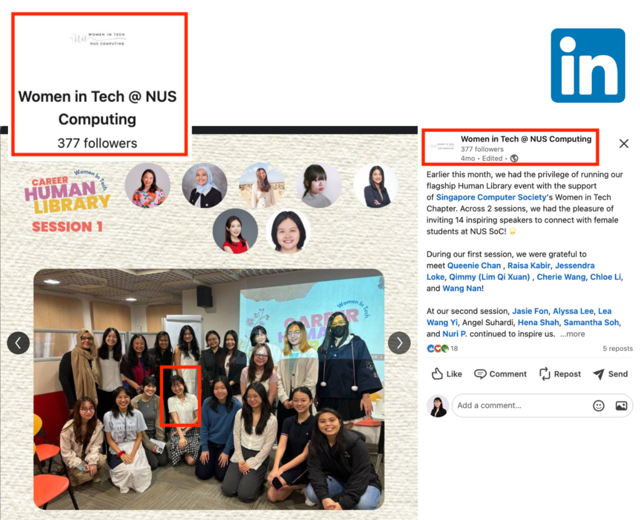Click into the Add a comment field
Screen dimensions: 640x520
coord(519,406)
